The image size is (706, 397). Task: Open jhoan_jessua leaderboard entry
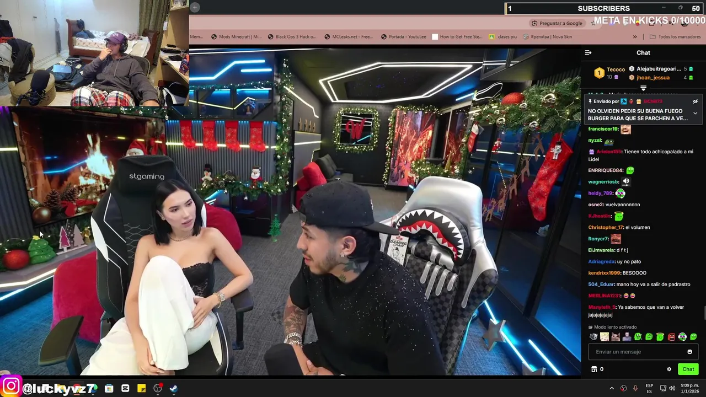pyautogui.click(x=661, y=78)
